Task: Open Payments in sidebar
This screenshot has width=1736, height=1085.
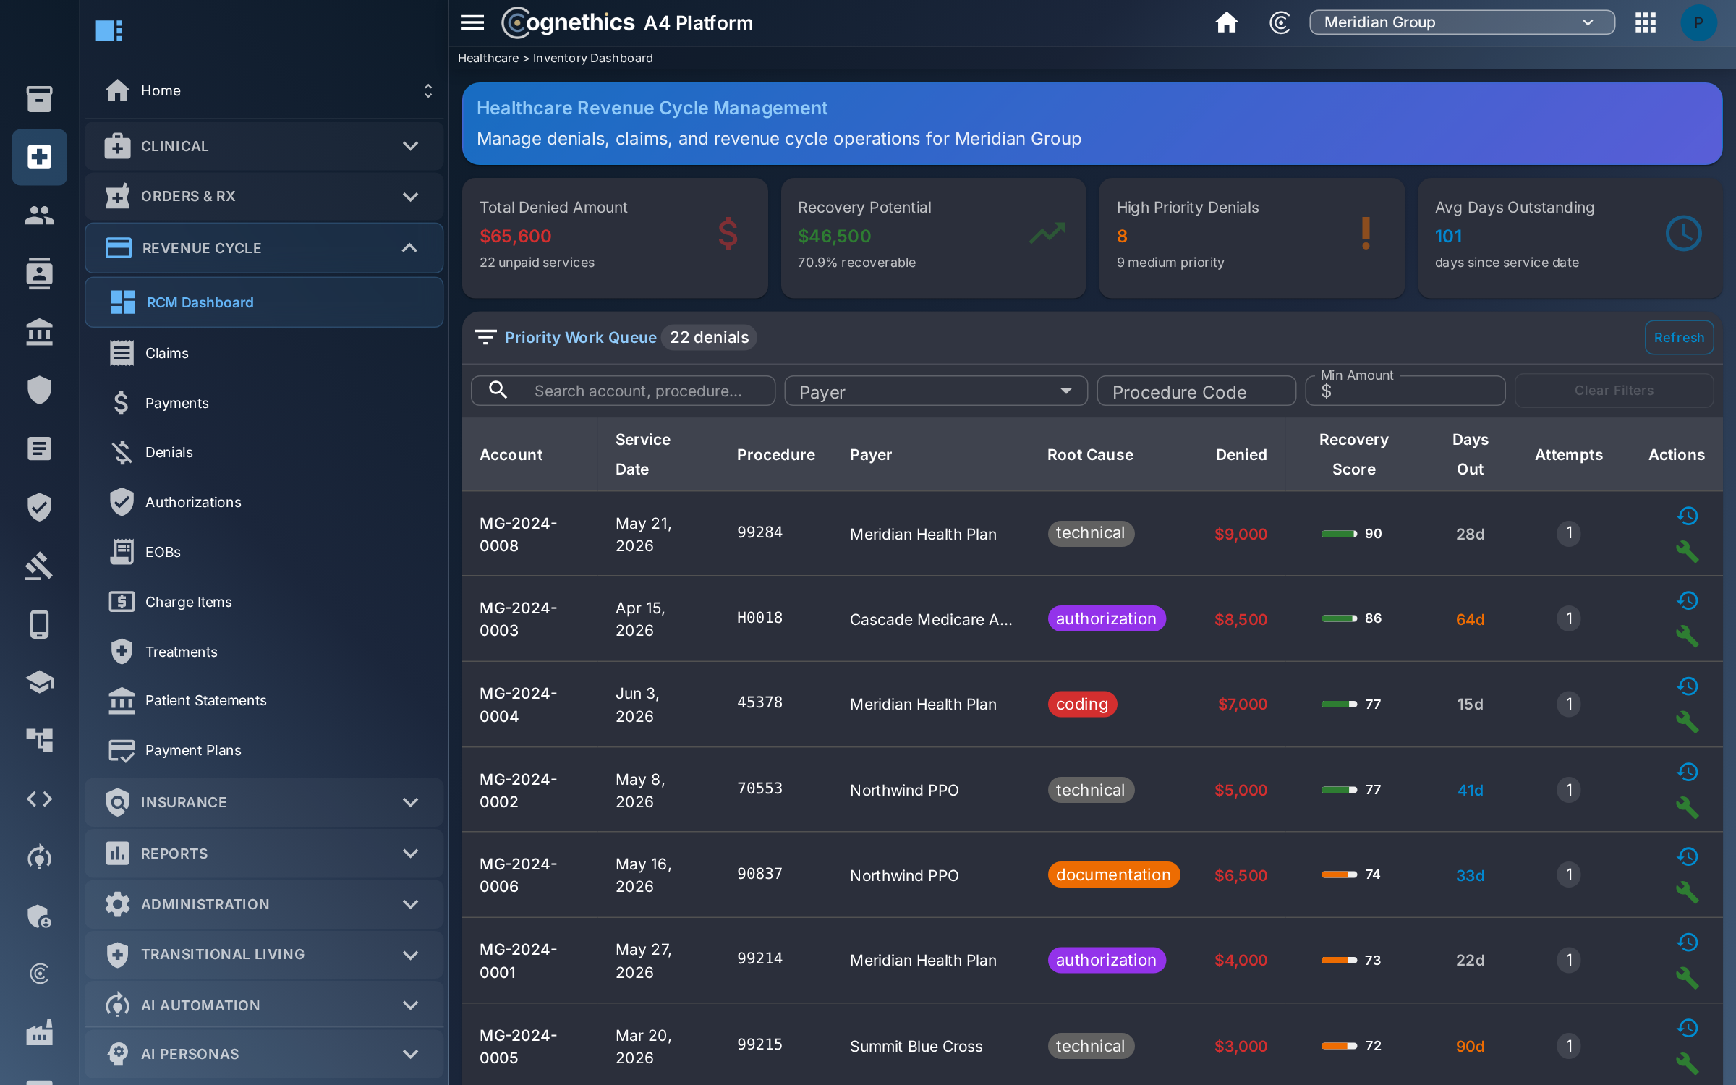Action: click(x=264, y=403)
